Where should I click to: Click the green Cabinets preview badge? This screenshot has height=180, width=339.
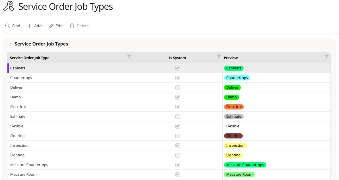coord(234,68)
